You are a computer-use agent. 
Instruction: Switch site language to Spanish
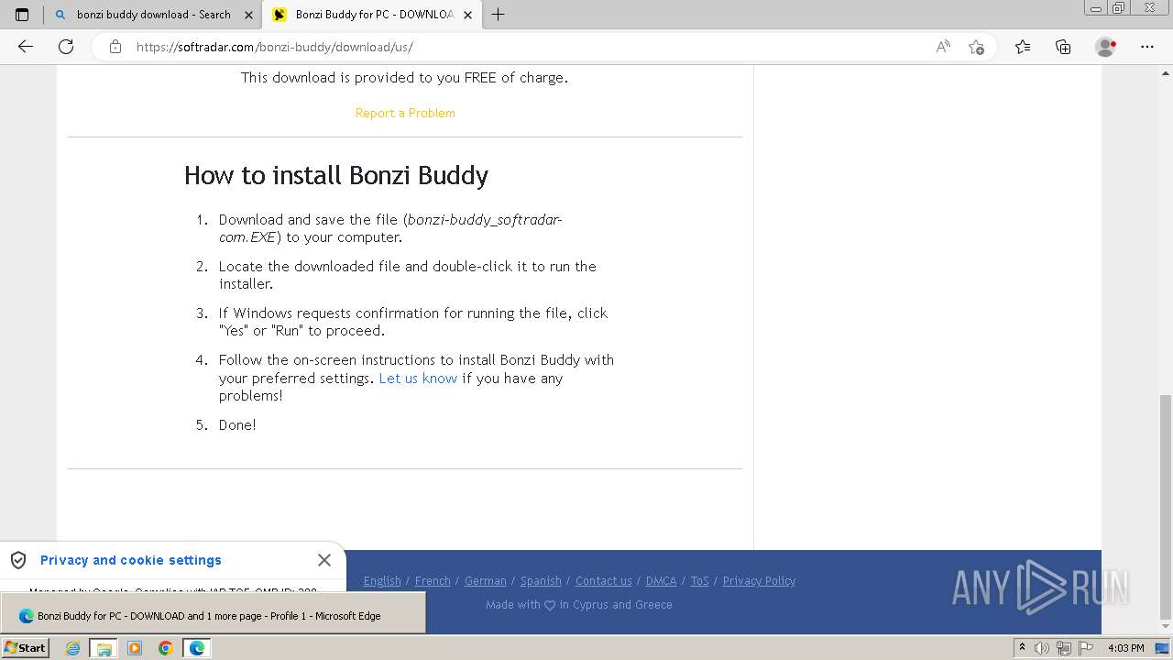click(x=541, y=580)
